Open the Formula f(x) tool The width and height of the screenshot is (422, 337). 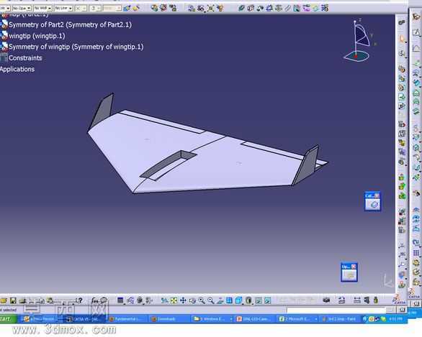[x=94, y=301]
